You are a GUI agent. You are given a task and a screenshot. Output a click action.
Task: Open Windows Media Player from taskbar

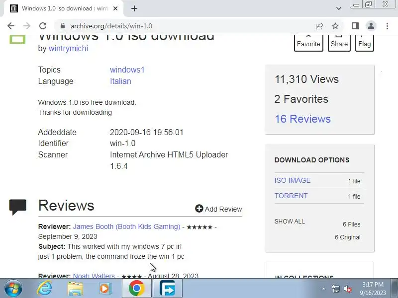pyautogui.click(x=105, y=289)
